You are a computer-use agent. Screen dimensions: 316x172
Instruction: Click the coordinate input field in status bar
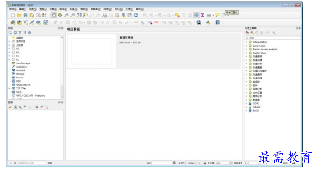(162, 163)
